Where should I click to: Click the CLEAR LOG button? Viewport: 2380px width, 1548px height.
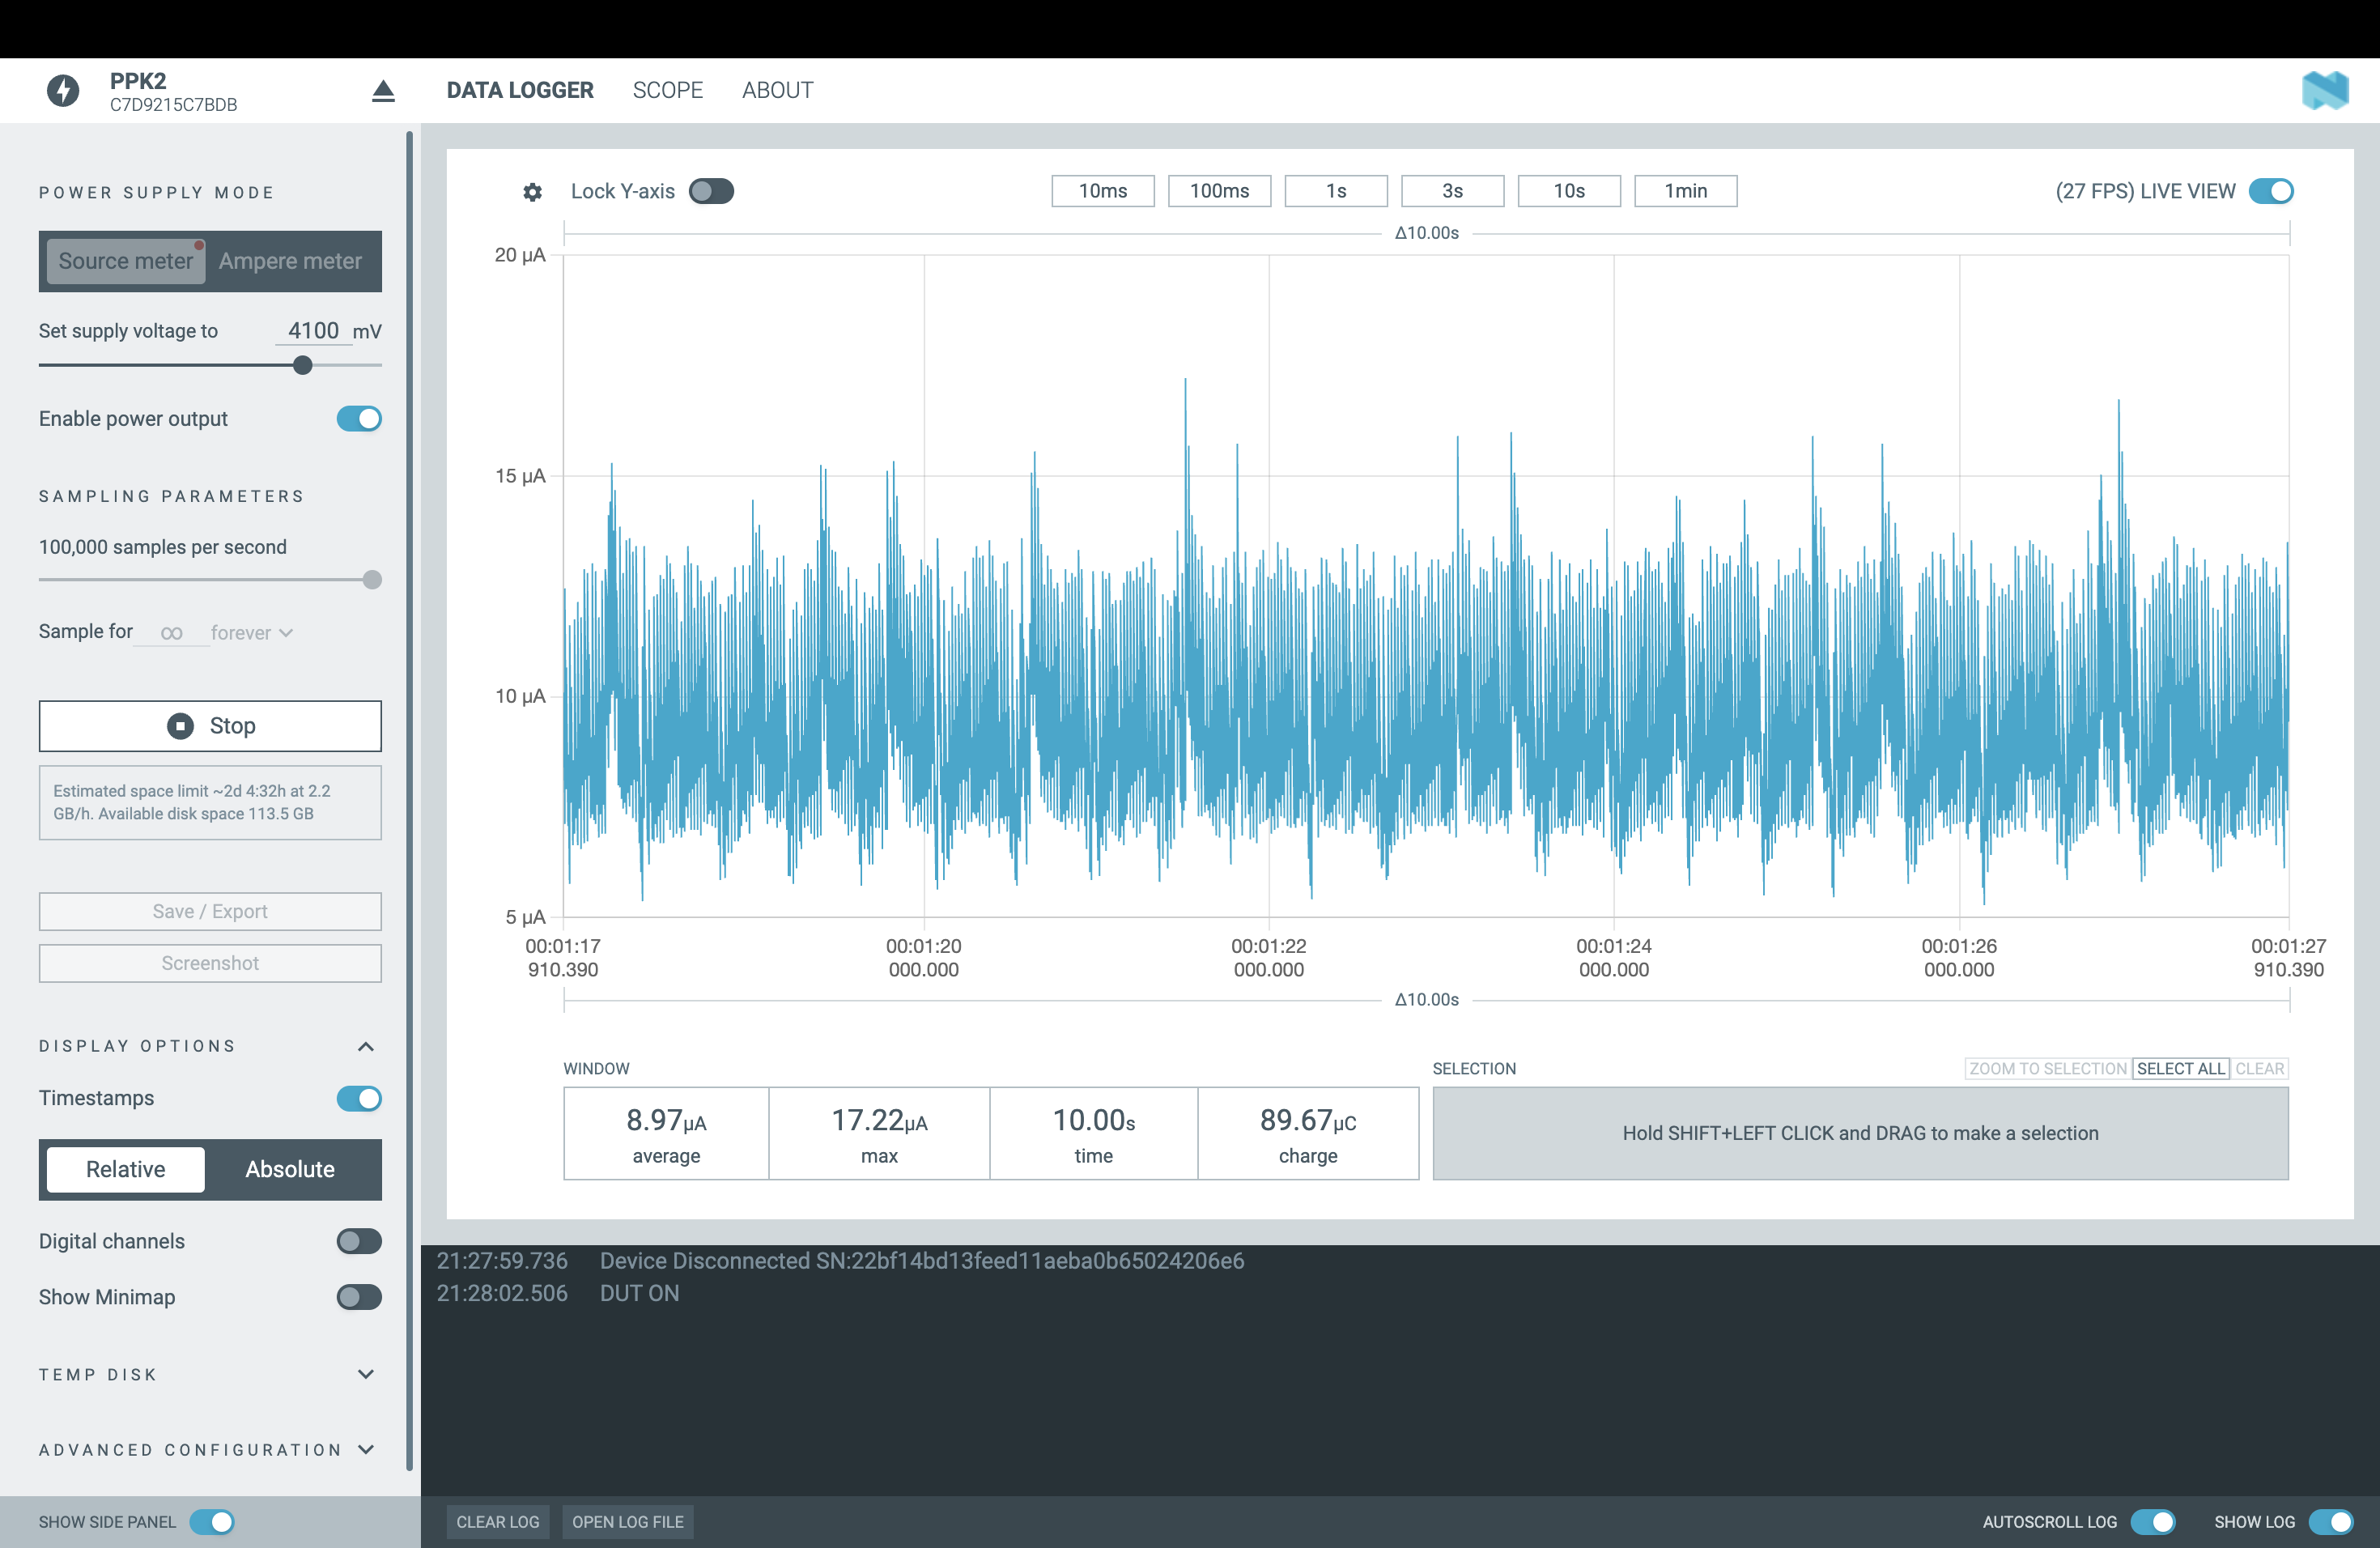(497, 1521)
